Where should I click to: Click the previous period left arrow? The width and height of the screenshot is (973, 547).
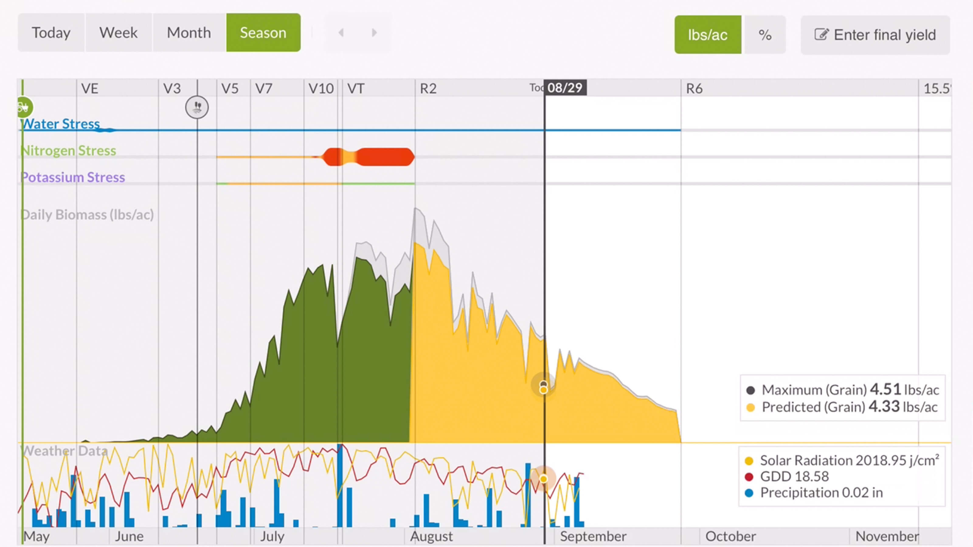point(341,33)
